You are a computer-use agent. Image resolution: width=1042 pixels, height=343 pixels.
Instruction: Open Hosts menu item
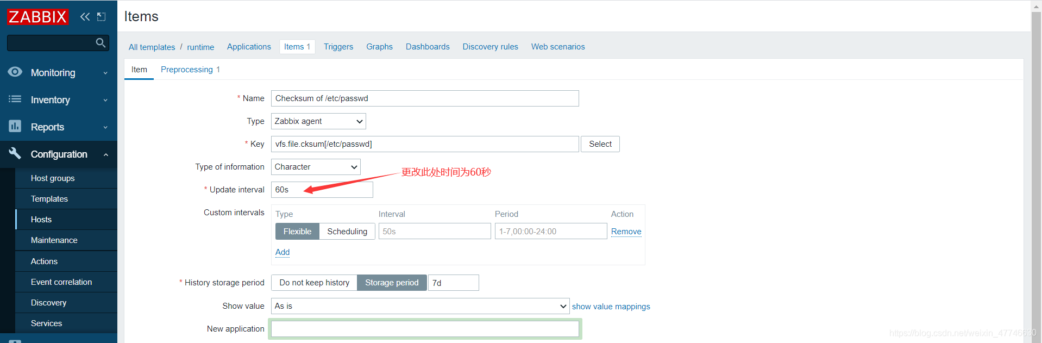(x=66, y=220)
